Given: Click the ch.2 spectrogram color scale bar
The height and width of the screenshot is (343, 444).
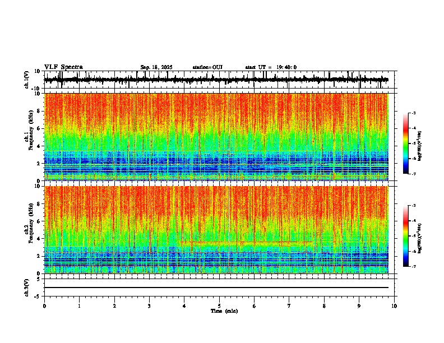Looking at the screenshot, I should point(406,236).
